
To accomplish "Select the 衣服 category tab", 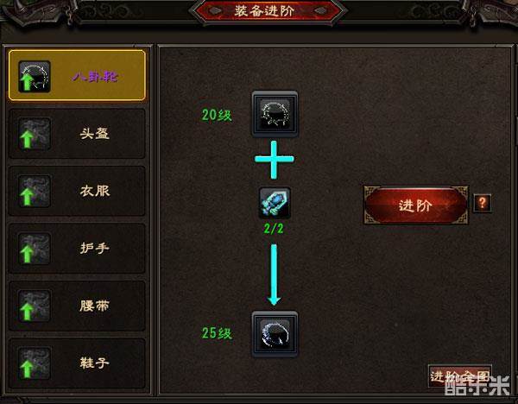I will 77,192.
